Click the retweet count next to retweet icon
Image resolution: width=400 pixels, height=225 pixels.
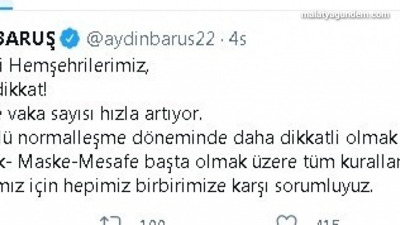click(152, 222)
